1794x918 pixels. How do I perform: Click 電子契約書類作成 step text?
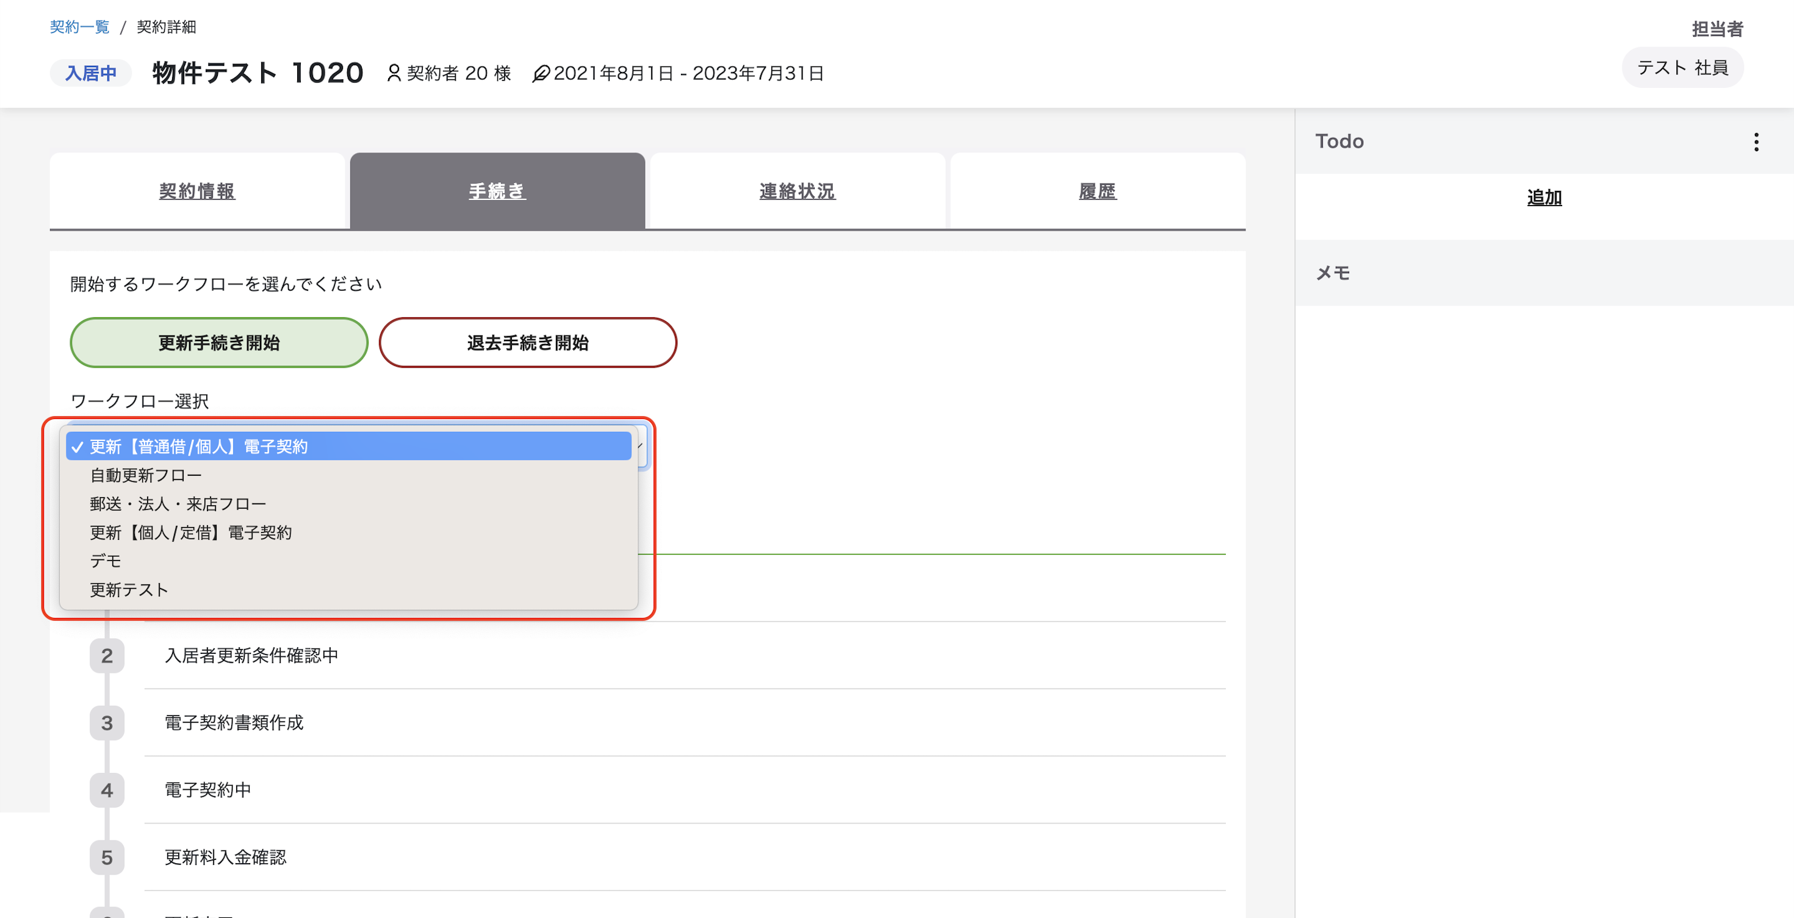click(234, 723)
